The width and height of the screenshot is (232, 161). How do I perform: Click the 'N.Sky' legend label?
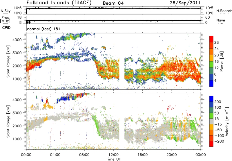(6, 11)
